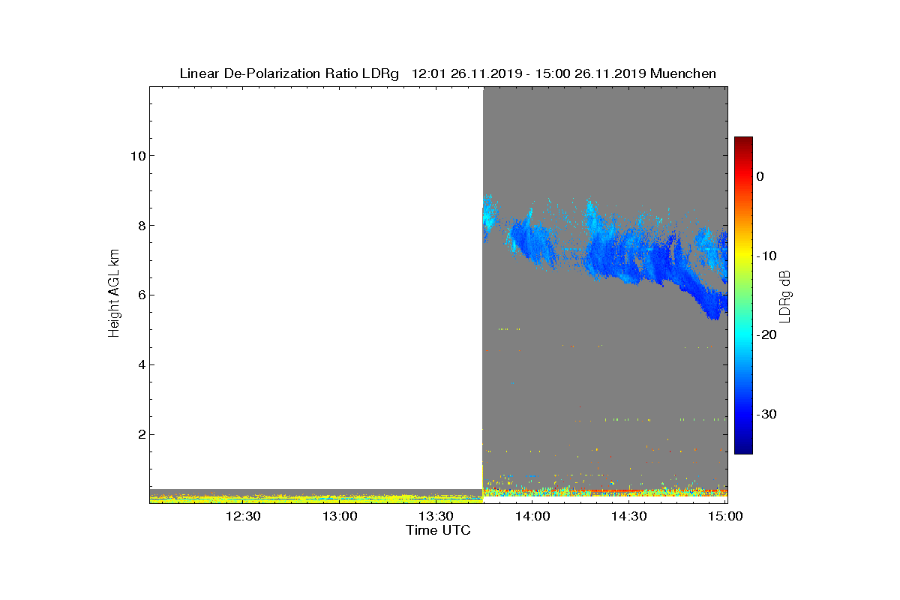Click the 'Muenchen' station name in title
This screenshot has height=600, width=900.
683,73
